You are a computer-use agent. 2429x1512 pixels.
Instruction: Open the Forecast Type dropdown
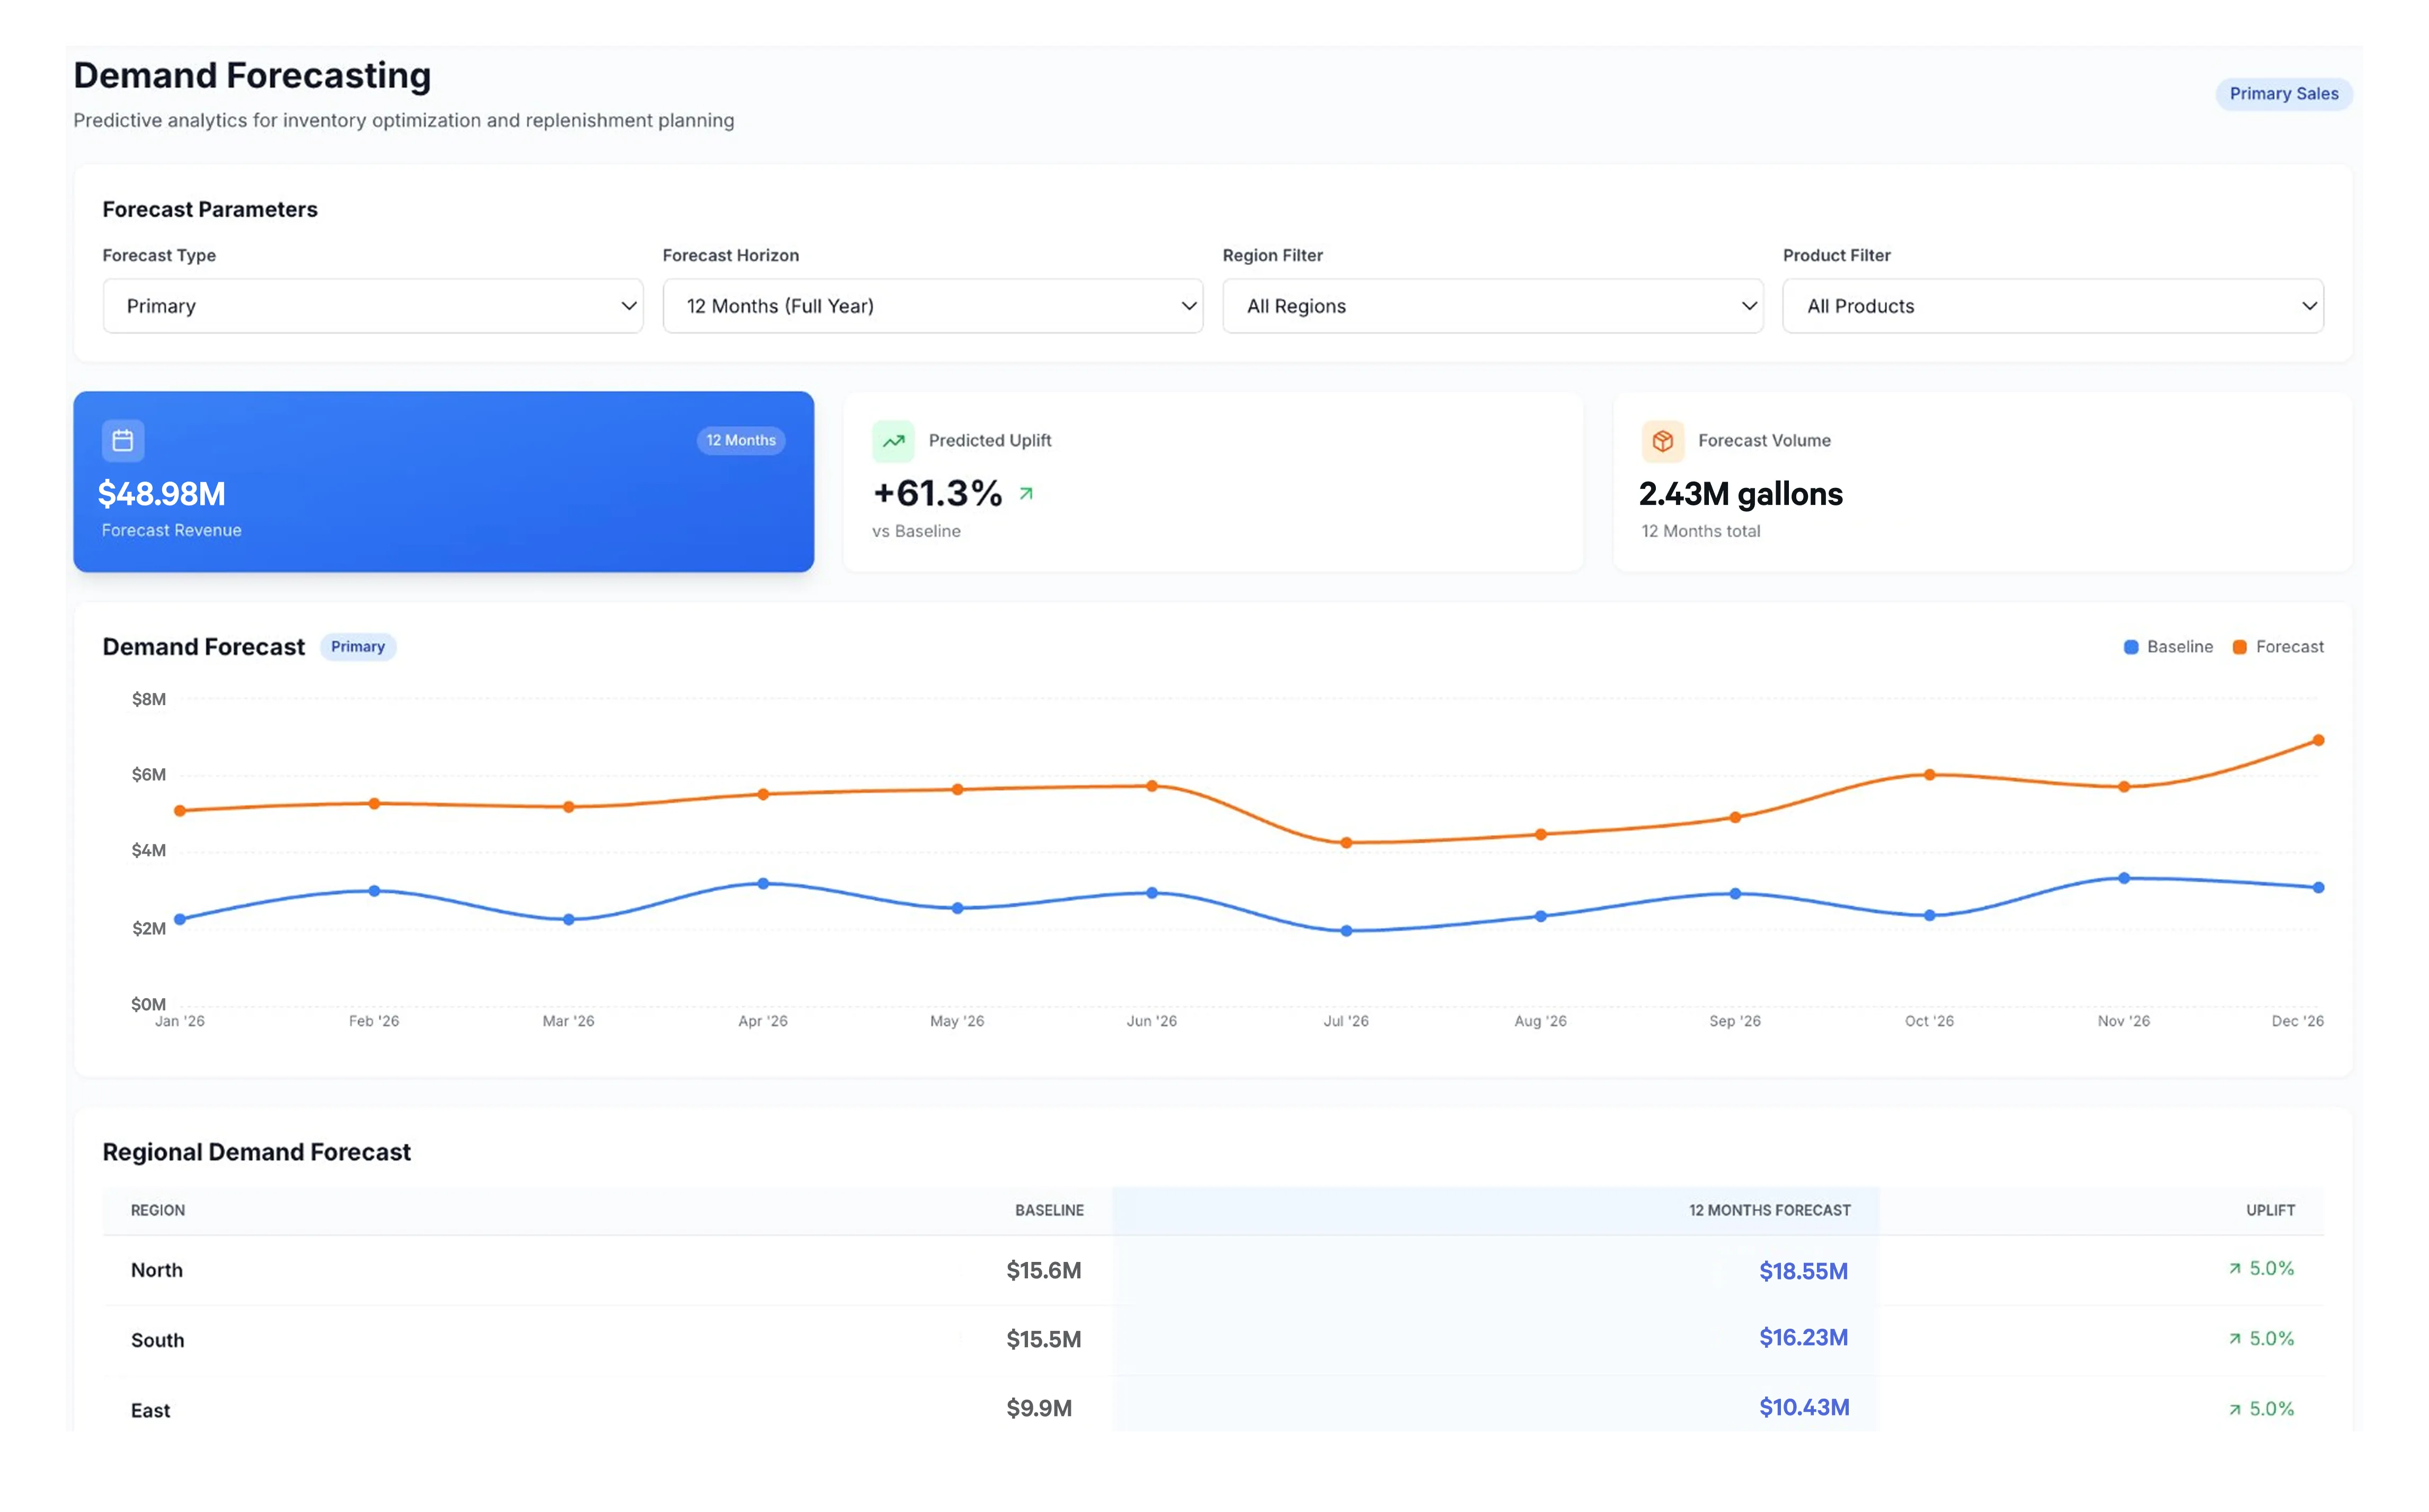[x=372, y=306]
